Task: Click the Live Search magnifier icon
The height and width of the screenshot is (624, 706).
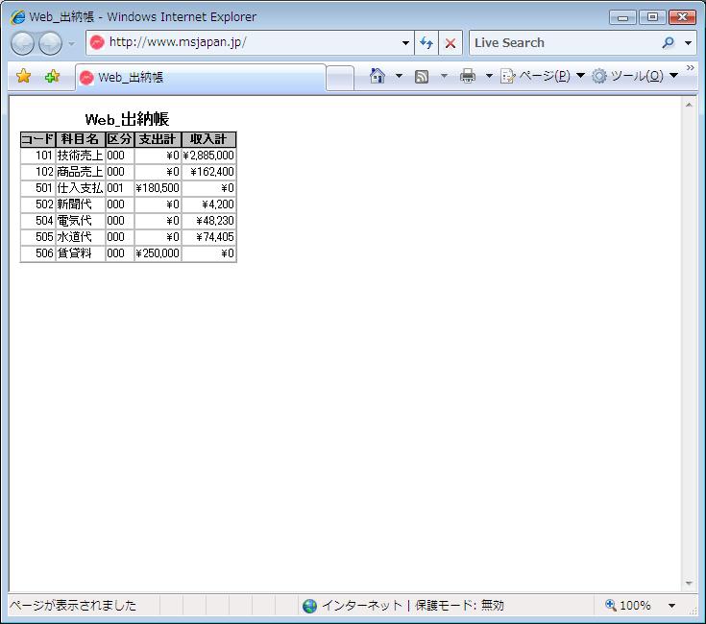Action: [x=669, y=43]
